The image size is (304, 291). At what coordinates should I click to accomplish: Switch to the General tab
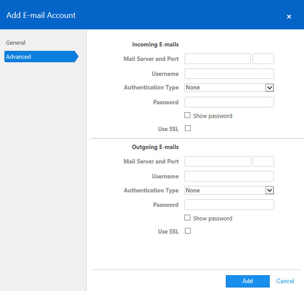(15, 43)
